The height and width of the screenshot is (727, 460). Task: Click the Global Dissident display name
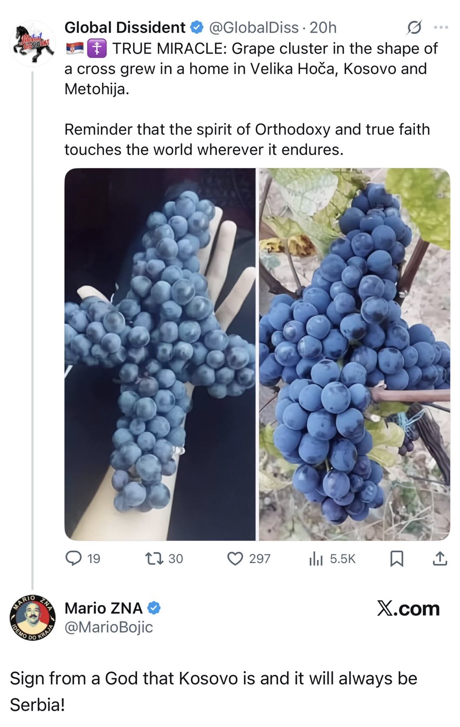[125, 28]
